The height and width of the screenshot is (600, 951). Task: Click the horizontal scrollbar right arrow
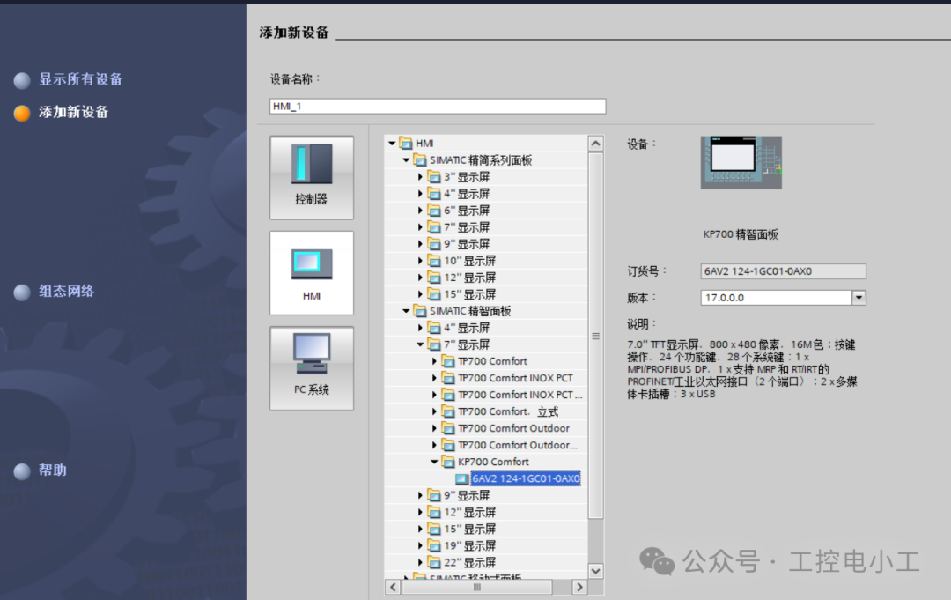click(579, 588)
